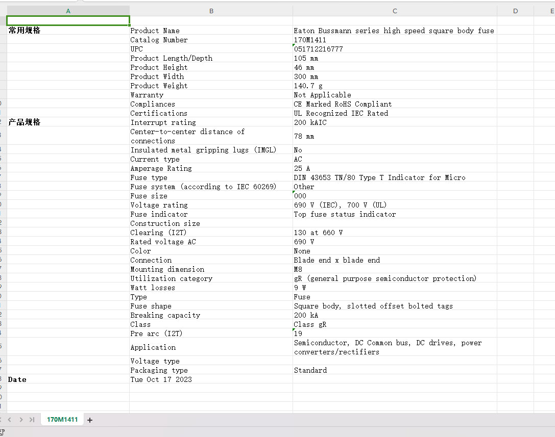Go to previous sheet arrow
Viewport: 555px width, 437px height.
pos(10,420)
